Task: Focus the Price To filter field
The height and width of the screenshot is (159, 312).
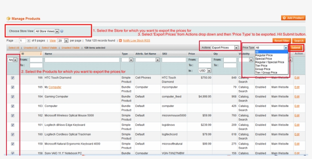Action: point(205,65)
